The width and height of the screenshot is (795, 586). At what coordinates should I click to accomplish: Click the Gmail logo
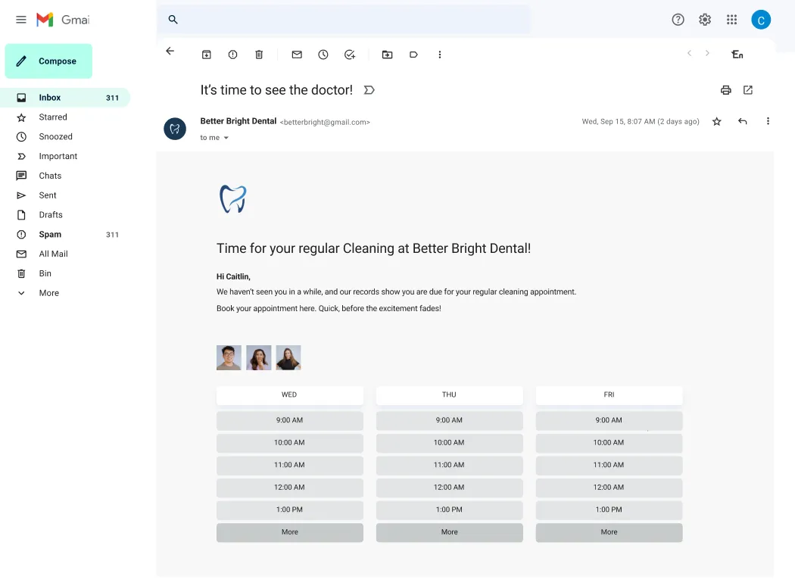coord(63,20)
